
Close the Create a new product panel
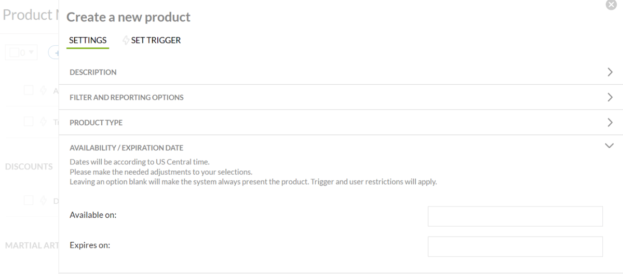[x=612, y=4]
